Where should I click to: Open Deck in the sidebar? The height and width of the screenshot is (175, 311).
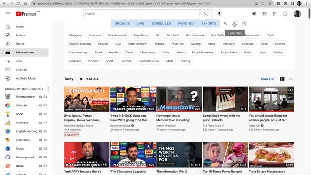24,61
